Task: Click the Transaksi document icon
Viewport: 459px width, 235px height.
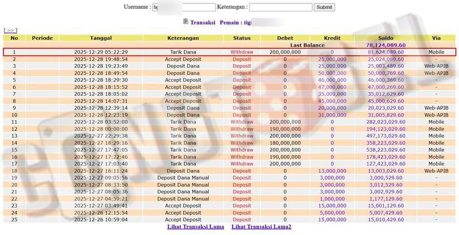Action: point(186,22)
